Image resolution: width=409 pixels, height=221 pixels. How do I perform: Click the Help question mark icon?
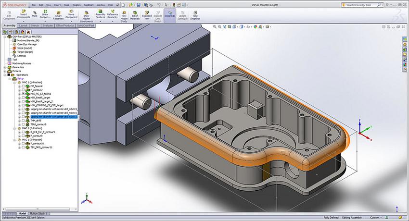coord(387,5)
